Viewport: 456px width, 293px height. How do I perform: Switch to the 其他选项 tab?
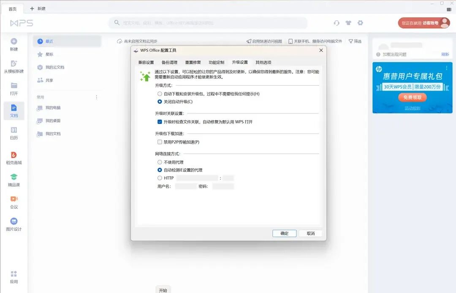263,62
